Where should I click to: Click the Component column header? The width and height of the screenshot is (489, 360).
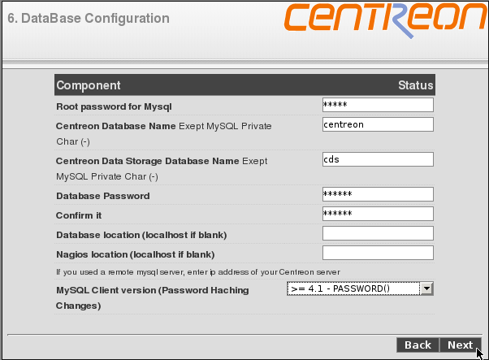[x=89, y=85]
